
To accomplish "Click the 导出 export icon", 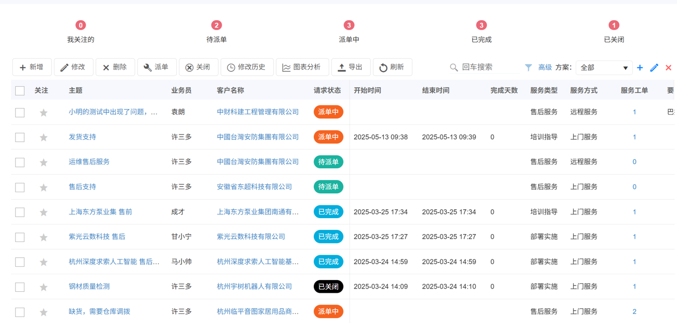I will (350, 67).
